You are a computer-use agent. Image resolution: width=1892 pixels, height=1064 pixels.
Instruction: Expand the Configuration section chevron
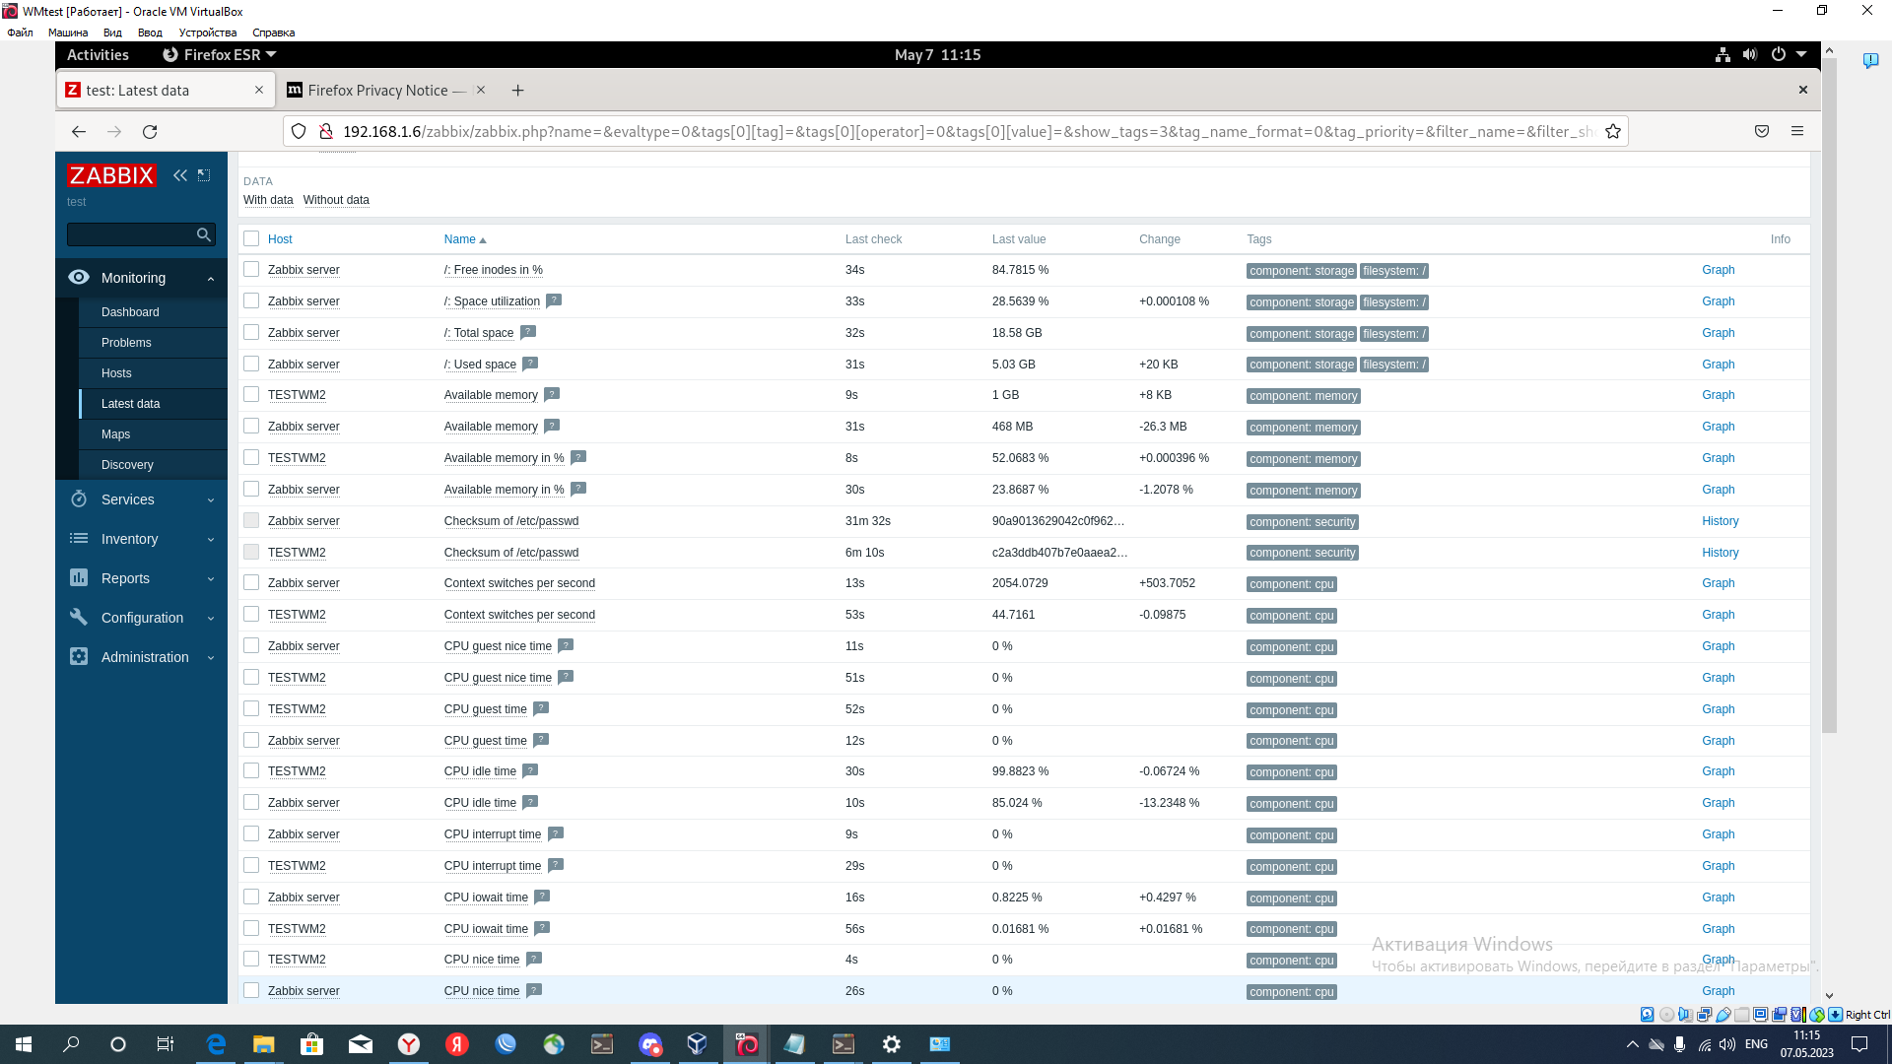pos(210,618)
